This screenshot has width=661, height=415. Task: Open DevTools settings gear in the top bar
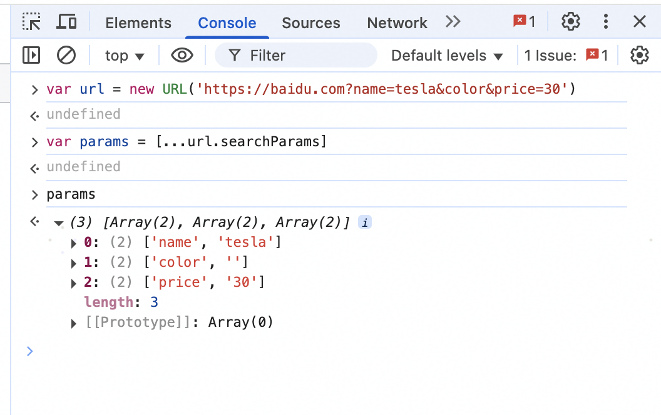(x=571, y=21)
